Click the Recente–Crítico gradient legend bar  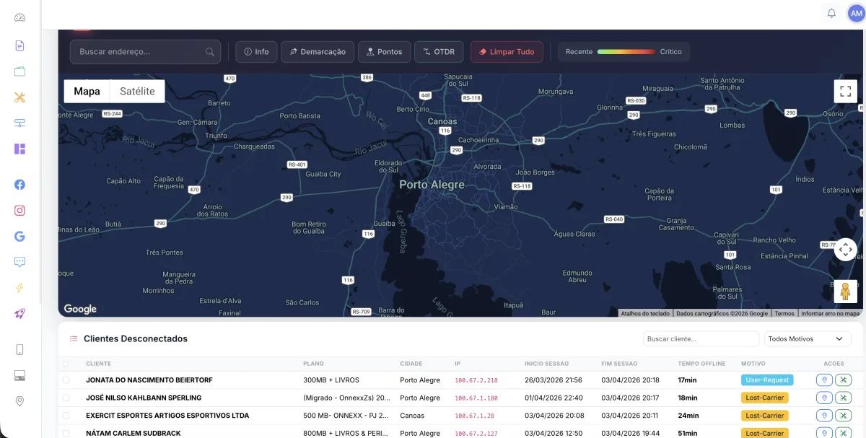click(x=626, y=52)
